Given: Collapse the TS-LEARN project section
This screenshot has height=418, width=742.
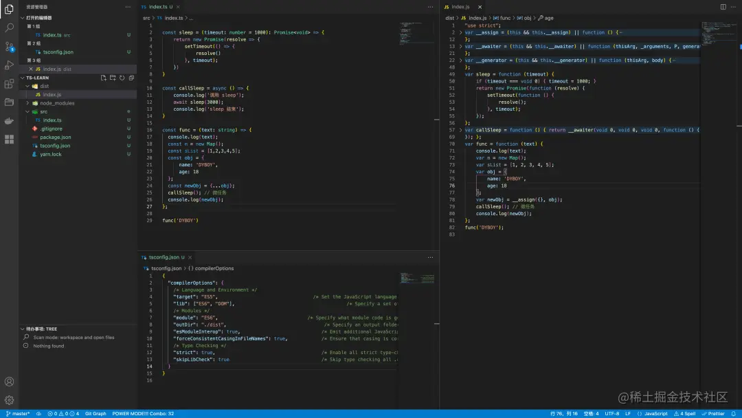Looking at the screenshot, I should 22,78.
